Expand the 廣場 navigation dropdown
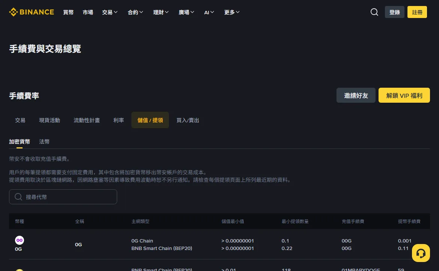 [186, 12]
